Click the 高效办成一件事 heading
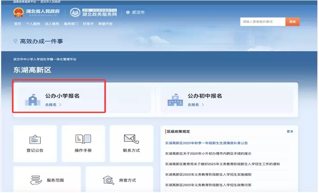This screenshot has width=319, height=193. coord(41,41)
